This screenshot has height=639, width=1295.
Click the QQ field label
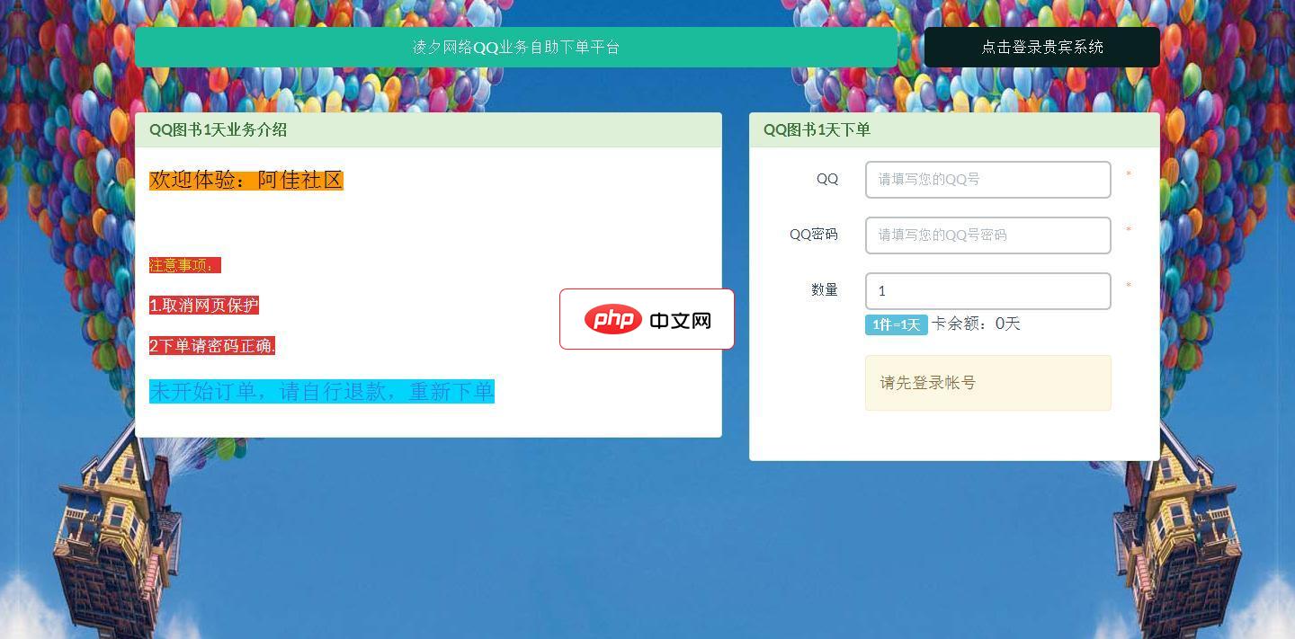826,179
